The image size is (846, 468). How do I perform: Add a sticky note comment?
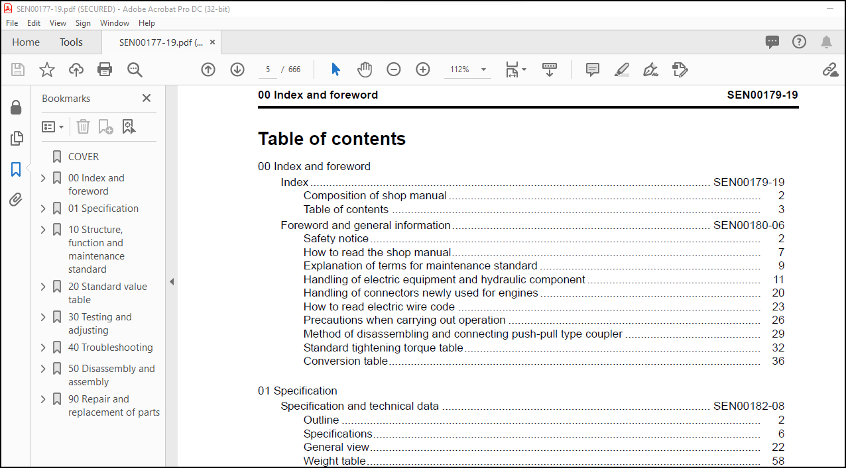593,70
